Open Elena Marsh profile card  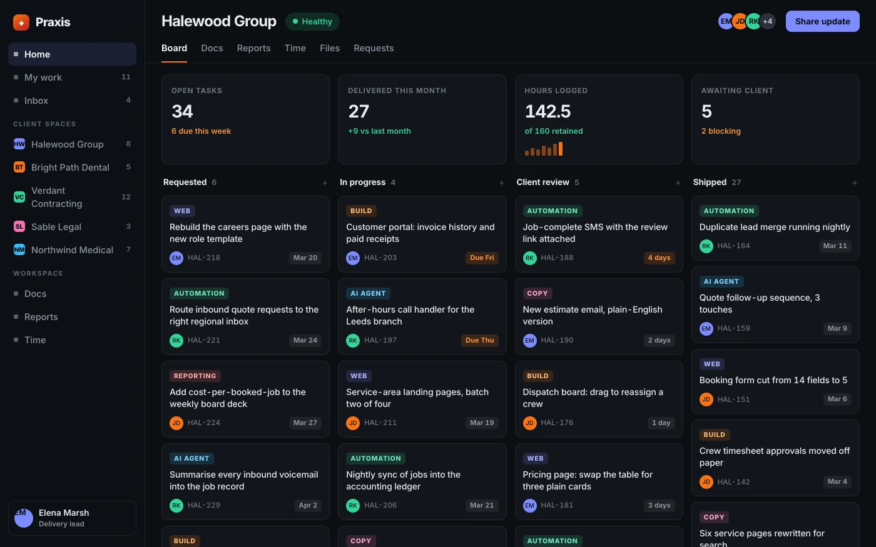[x=72, y=518]
